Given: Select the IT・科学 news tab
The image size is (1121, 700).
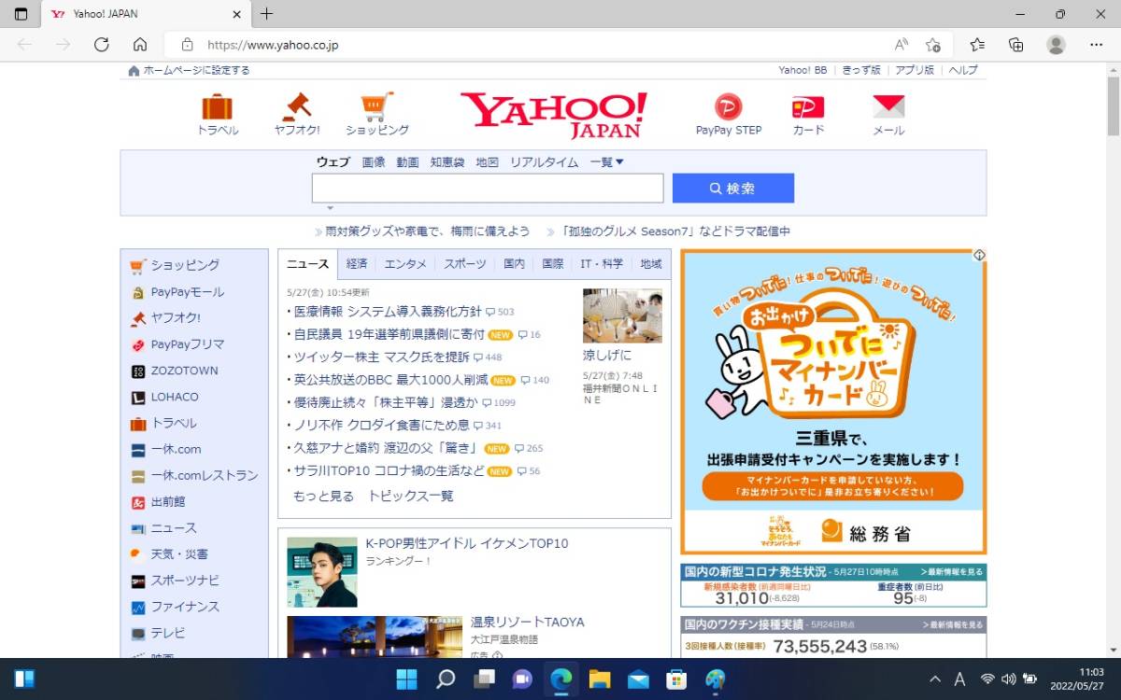Looking at the screenshot, I should point(602,264).
